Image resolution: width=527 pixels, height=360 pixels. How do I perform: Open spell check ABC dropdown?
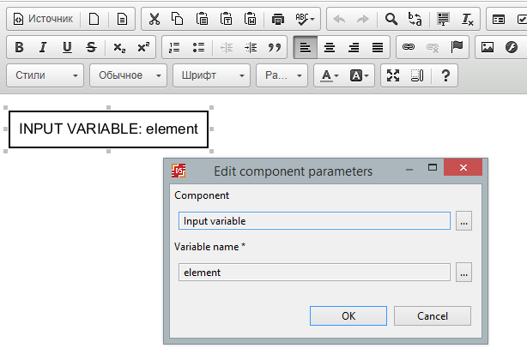(305, 19)
